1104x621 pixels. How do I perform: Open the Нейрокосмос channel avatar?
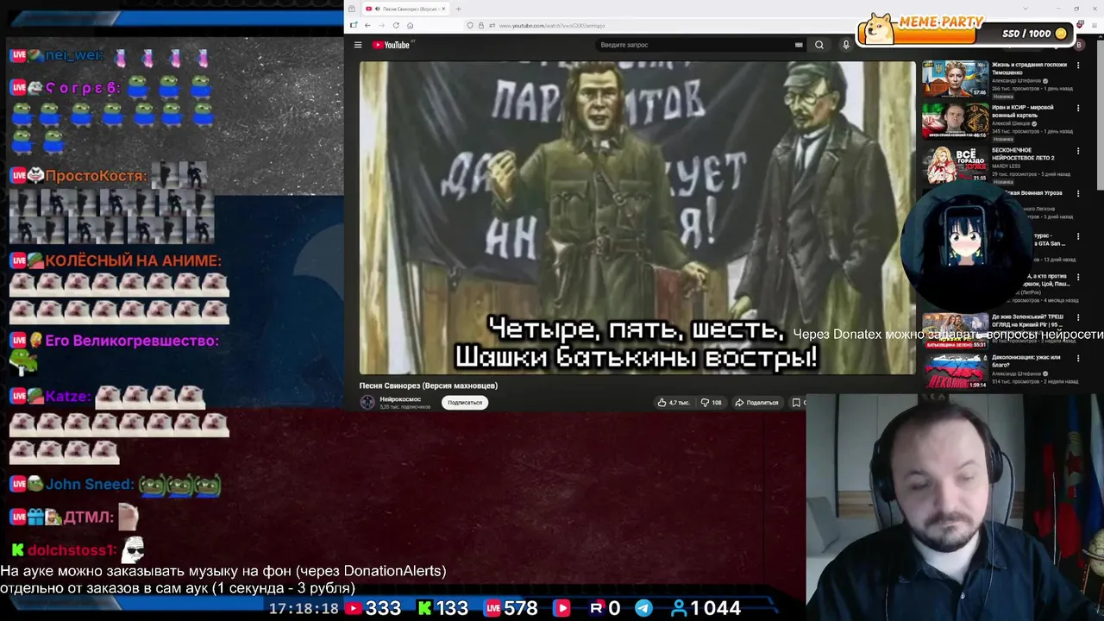point(367,402)
